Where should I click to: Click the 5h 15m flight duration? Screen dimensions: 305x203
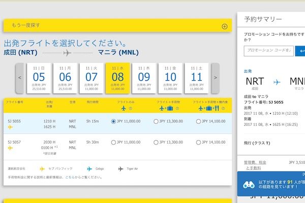[93, 121]
